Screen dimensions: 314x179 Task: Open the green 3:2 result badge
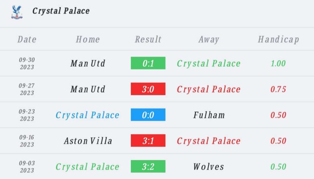148,166
